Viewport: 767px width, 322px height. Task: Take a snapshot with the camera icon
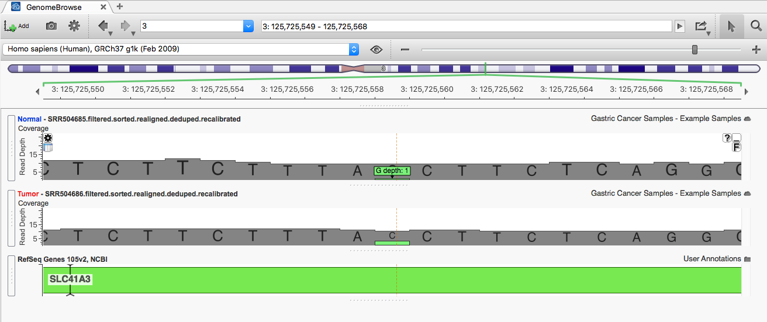click(x=51, y=26)
